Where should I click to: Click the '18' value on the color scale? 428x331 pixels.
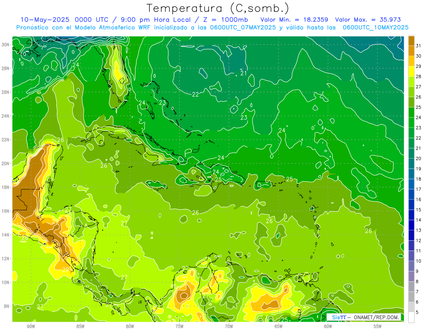click(x=419, y=179)
